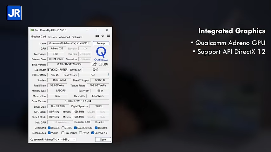Close GPU-Z with the title bar X
The width and height of the screenshot is (271, 152).
click(107, 30)
